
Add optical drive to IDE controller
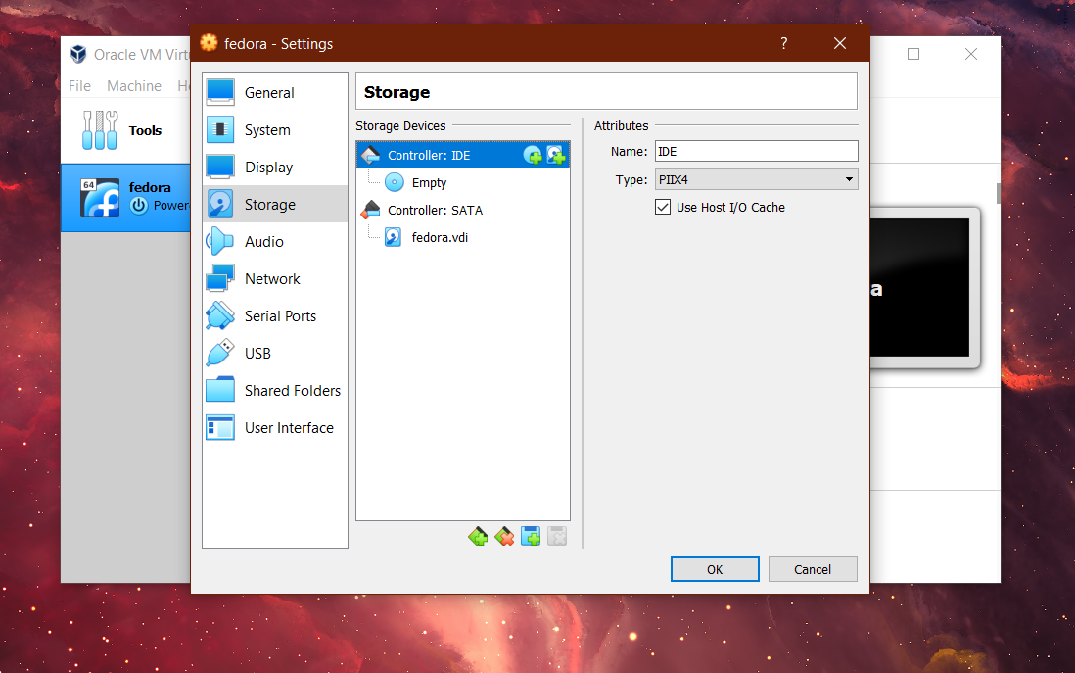pos(533,155)
